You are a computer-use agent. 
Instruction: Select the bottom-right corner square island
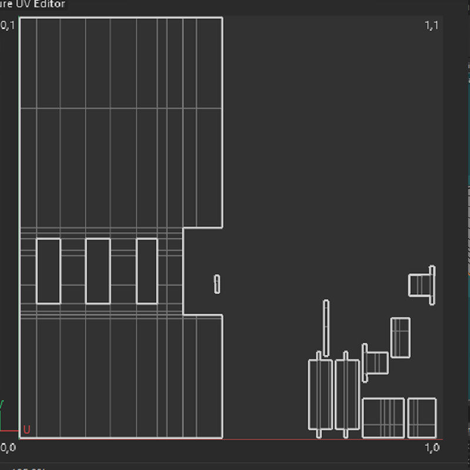[422, 418]
